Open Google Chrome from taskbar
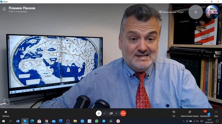This screenshot has height=124, width=222. 46,121
